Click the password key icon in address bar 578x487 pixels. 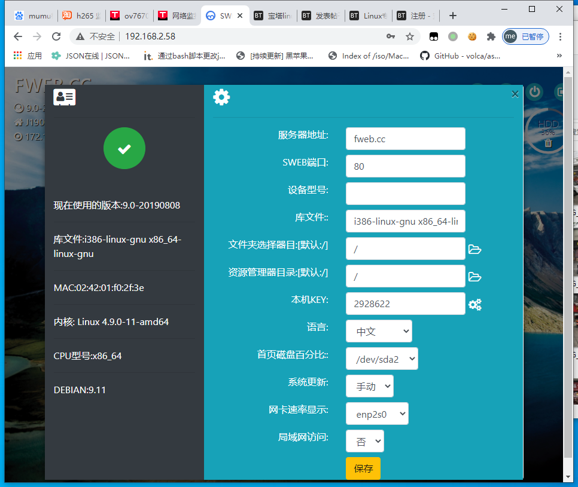391,36
